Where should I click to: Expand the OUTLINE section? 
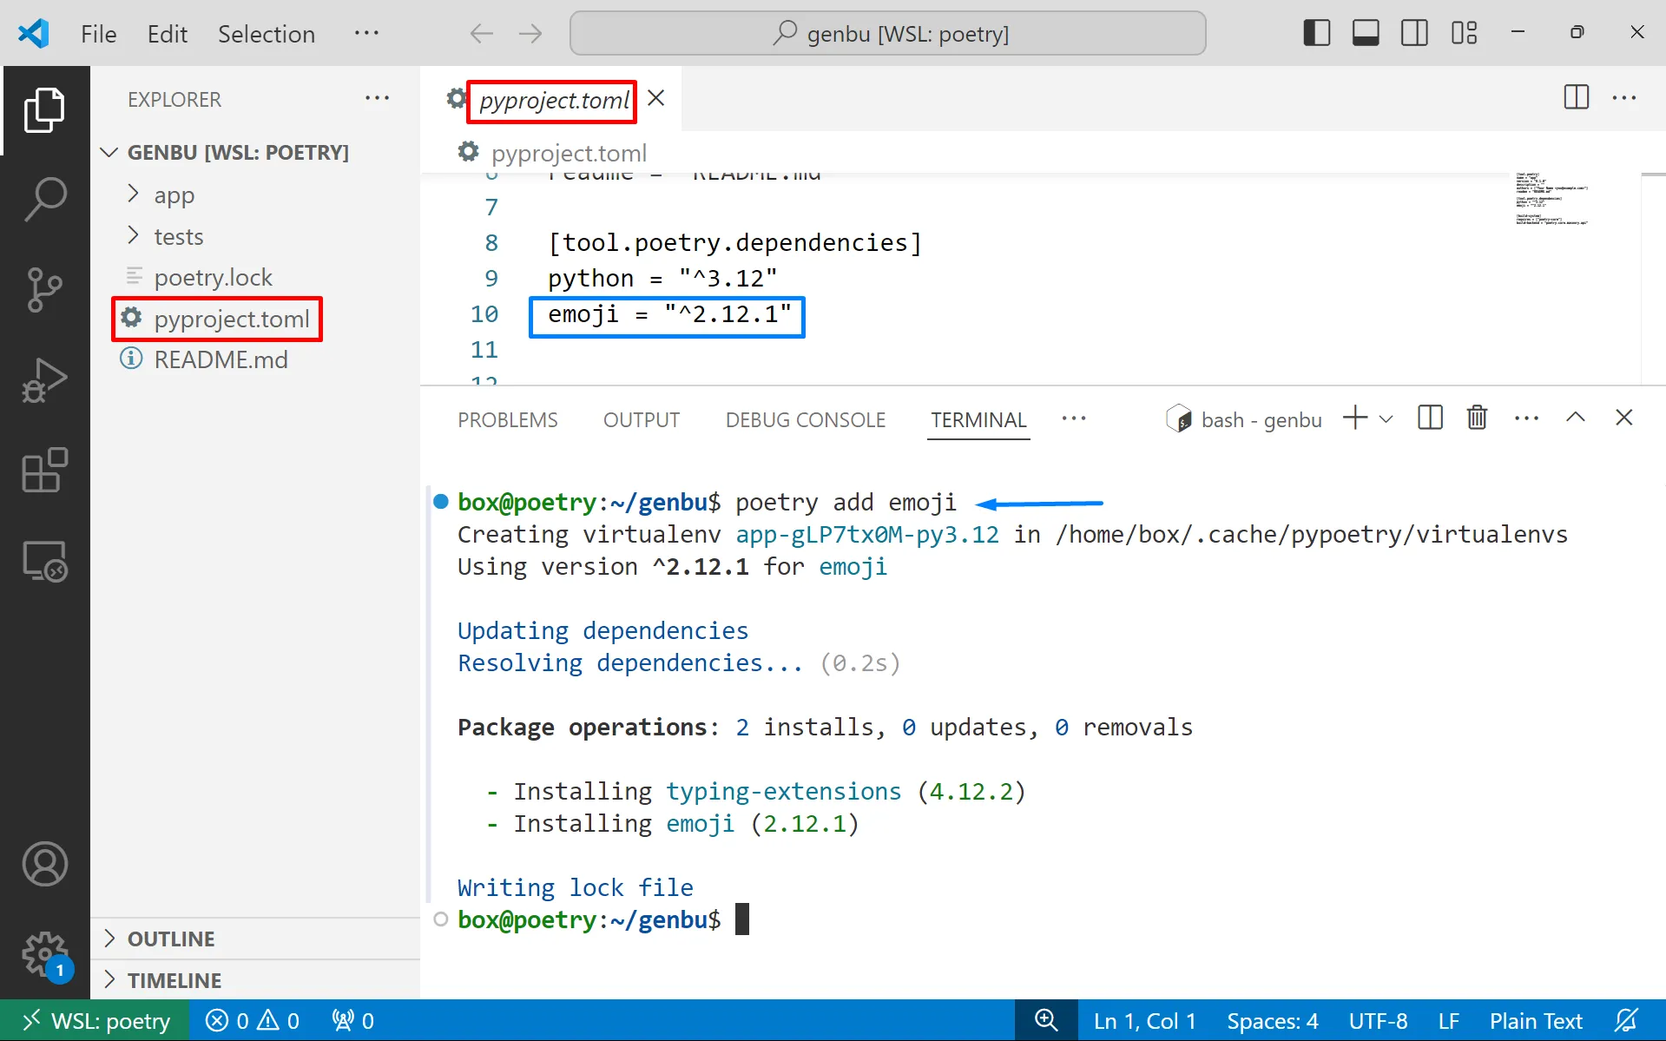pos(171,939)
